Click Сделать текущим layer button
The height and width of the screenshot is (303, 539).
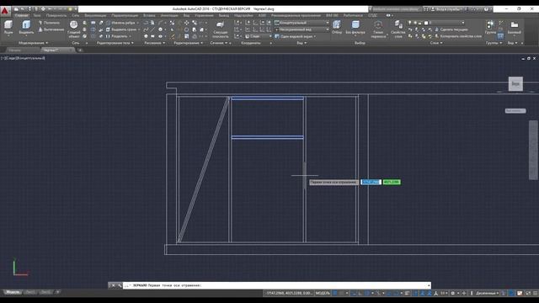click(451, 29)
